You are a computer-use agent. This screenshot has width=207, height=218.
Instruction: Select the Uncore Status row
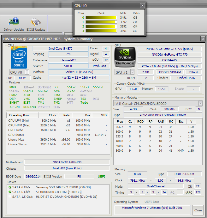(x=58, y=144)
